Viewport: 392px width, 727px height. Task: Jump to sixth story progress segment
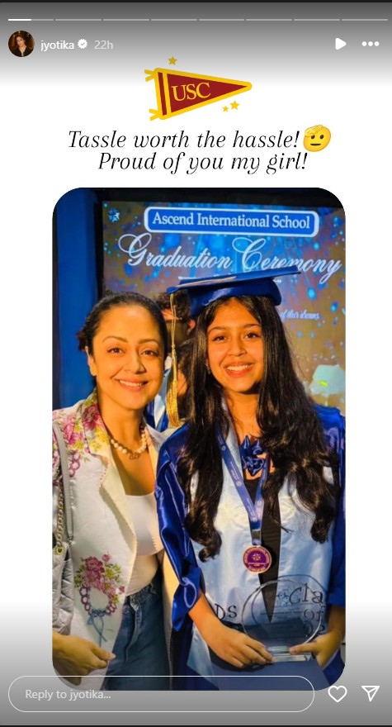(x=269, y=20)
